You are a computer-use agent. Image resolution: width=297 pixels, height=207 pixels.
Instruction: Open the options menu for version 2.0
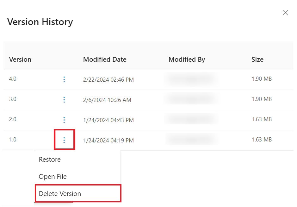[x=64, y=120]
